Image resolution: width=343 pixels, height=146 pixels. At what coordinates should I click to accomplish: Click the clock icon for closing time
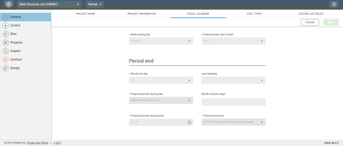click(189, 122)
